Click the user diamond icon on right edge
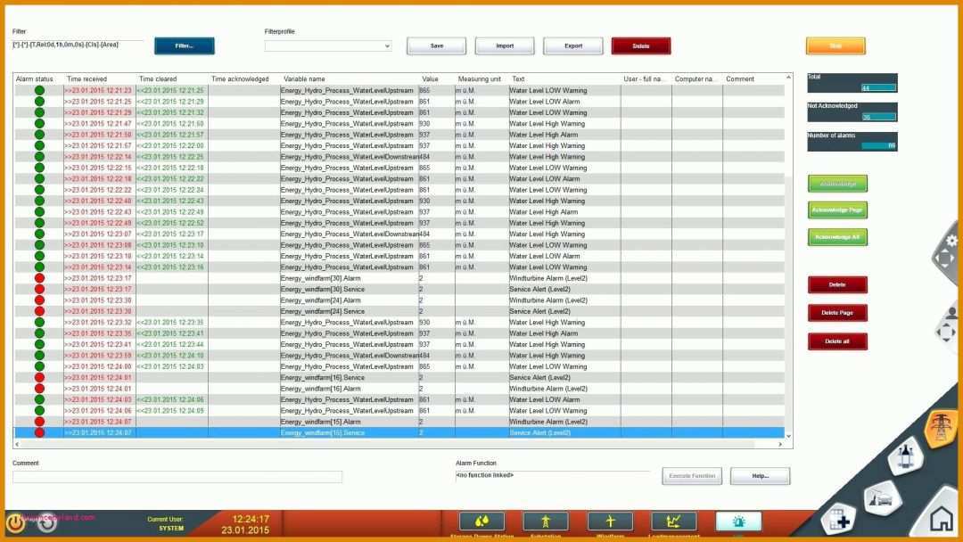Screen dimensions: 963x542 949,326
